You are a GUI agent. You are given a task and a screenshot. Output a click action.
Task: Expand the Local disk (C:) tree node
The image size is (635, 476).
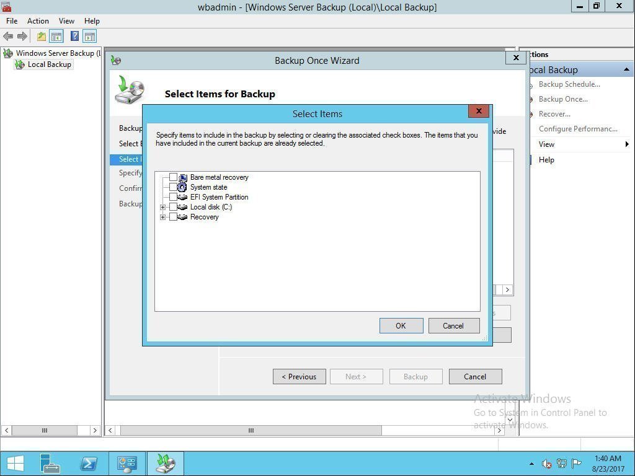[163, 207]
